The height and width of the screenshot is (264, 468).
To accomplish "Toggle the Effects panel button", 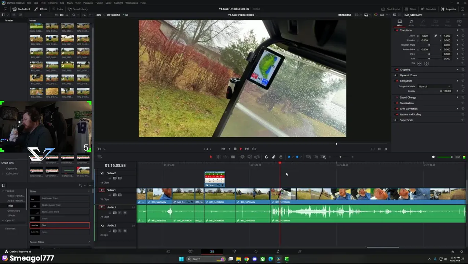I will tap(41, 9).
